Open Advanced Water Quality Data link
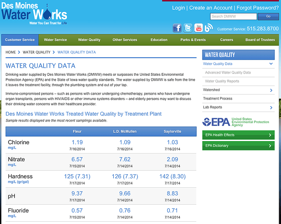 pos(228,73)
